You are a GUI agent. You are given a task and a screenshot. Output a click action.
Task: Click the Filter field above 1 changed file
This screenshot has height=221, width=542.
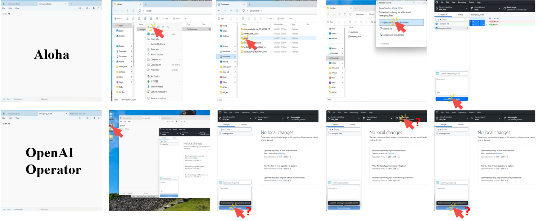pyautogui.click(x=455, y=20)
